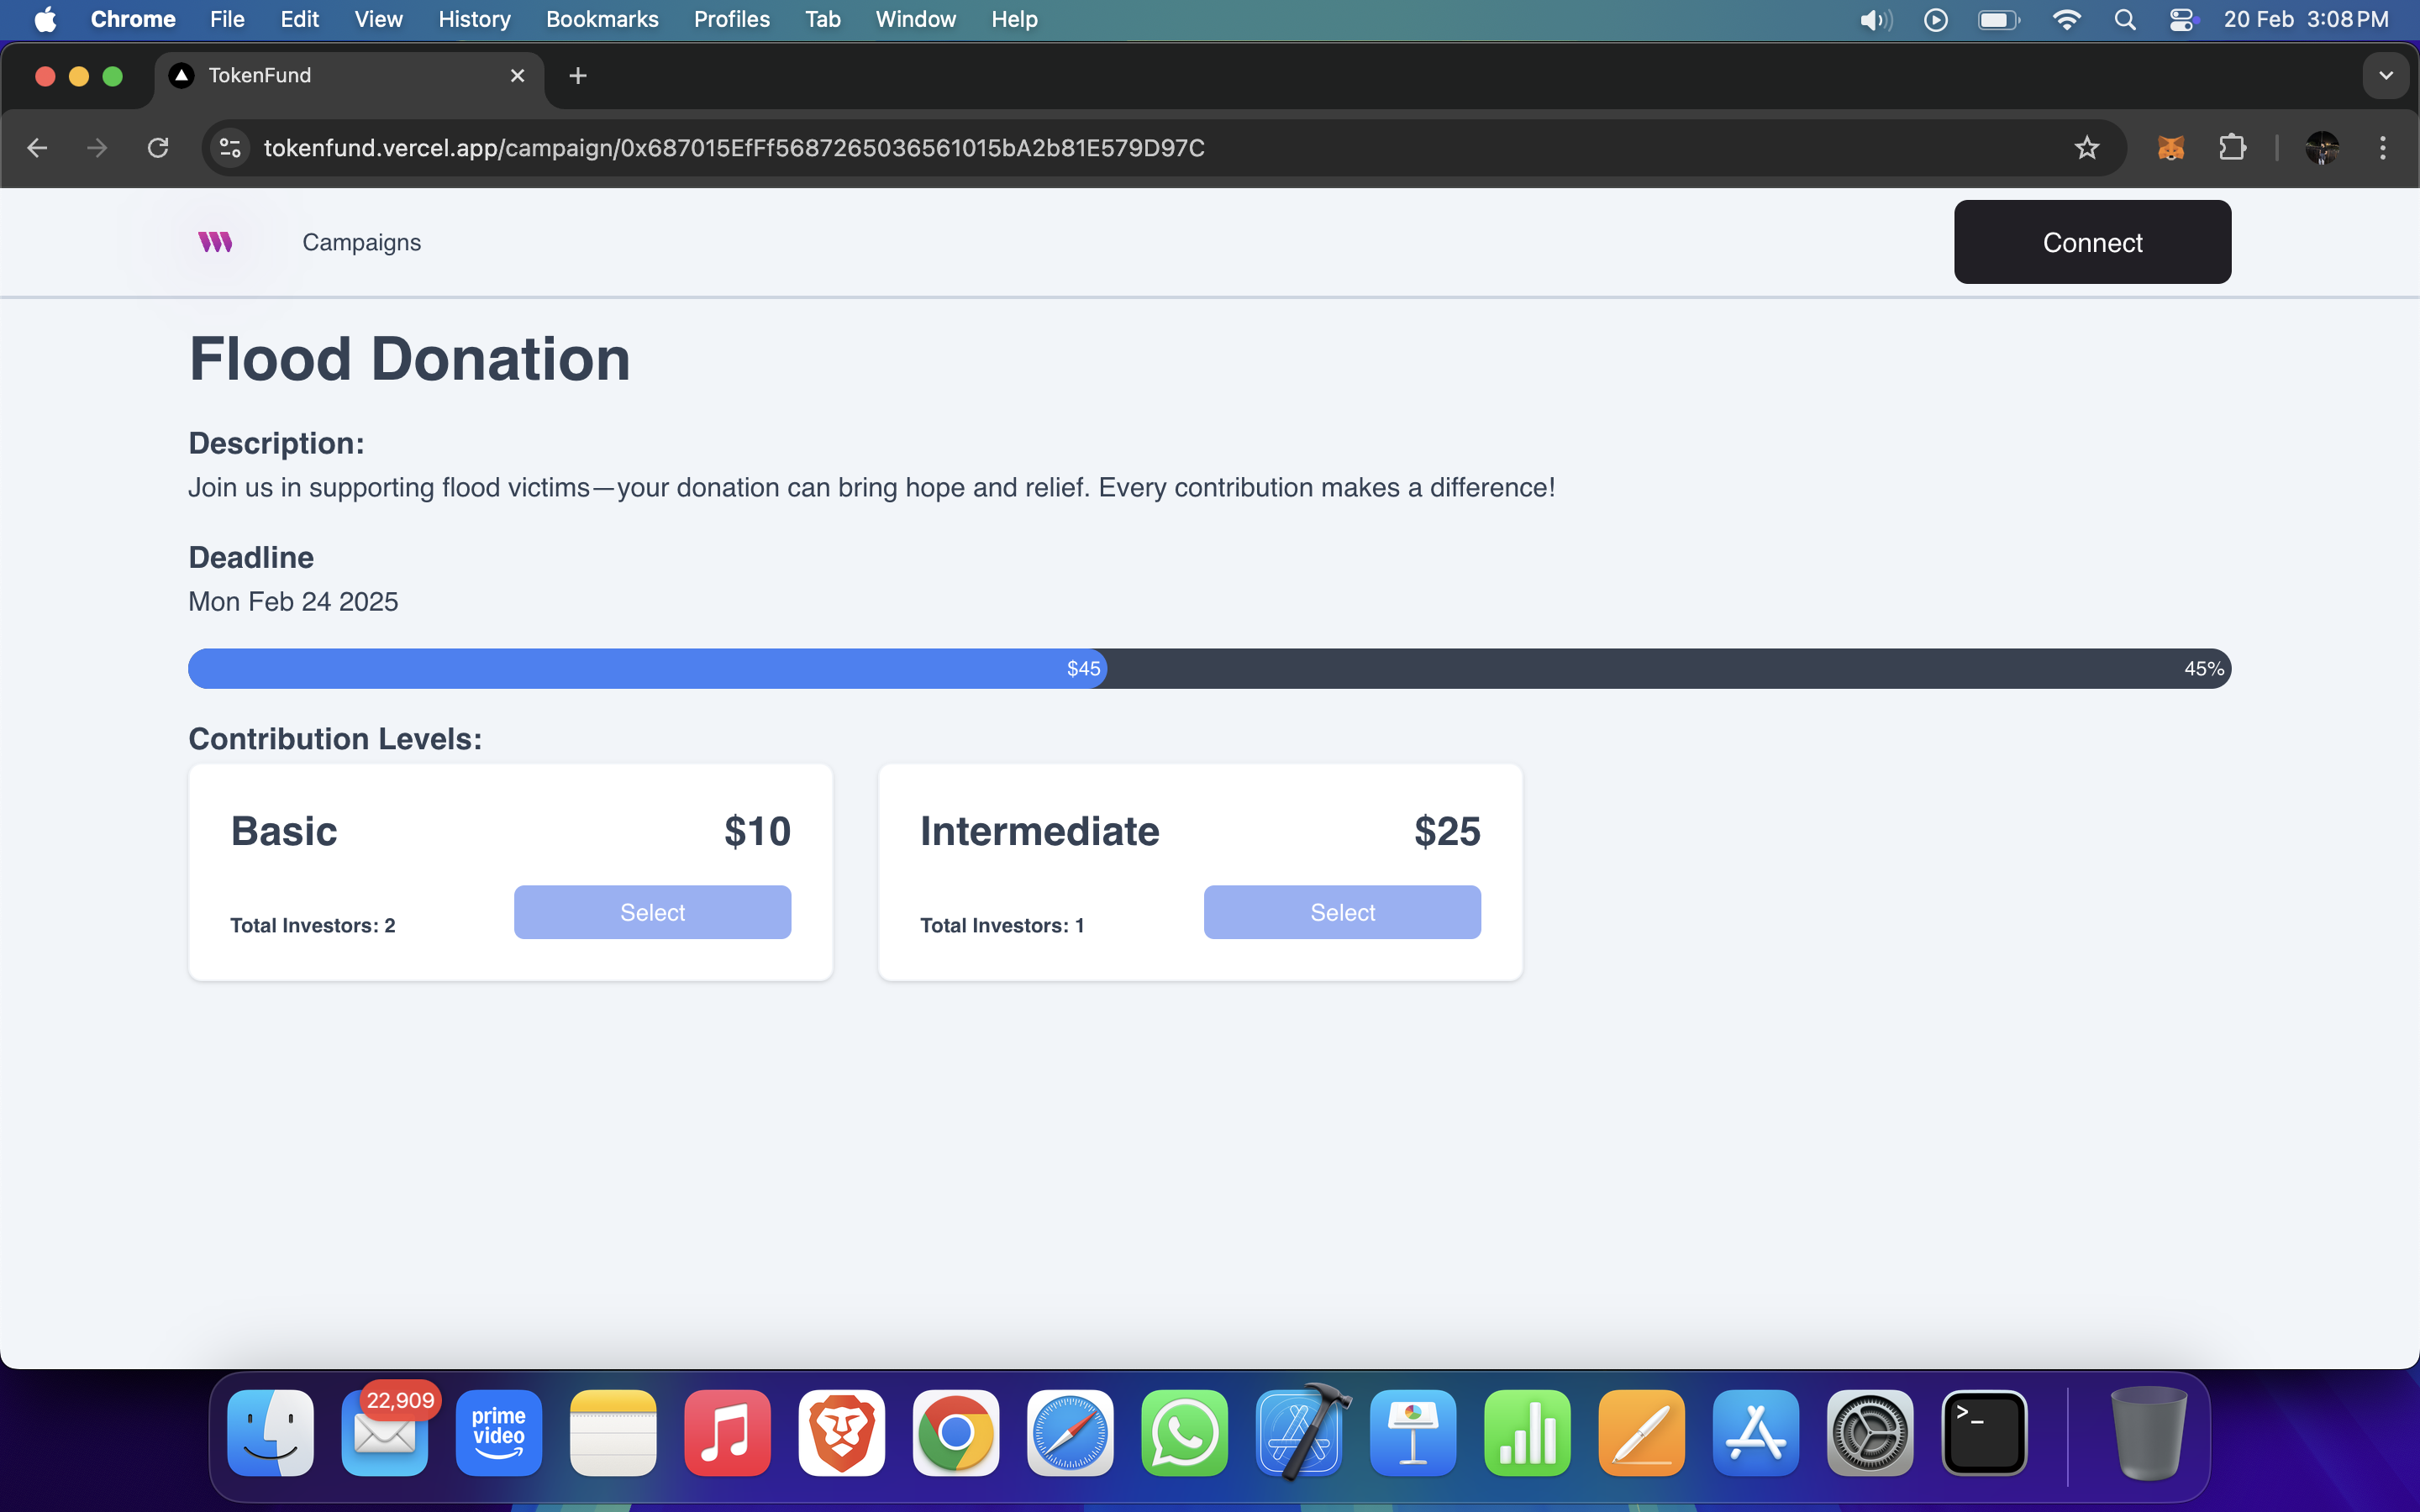Open the Chrome extensions puzzle icon

(x=2232, y=148)
